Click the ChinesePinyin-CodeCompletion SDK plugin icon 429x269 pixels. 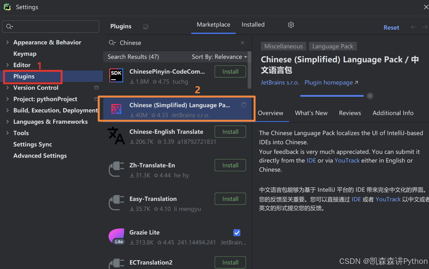pyautogui.click(x=116, y=75)
